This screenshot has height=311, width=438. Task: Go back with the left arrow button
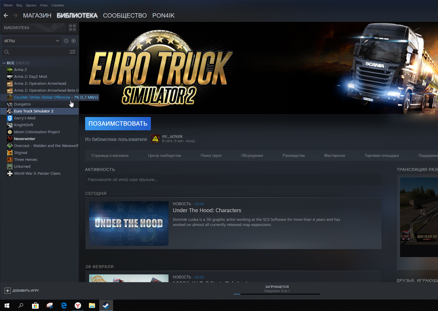tap(6, 16)
